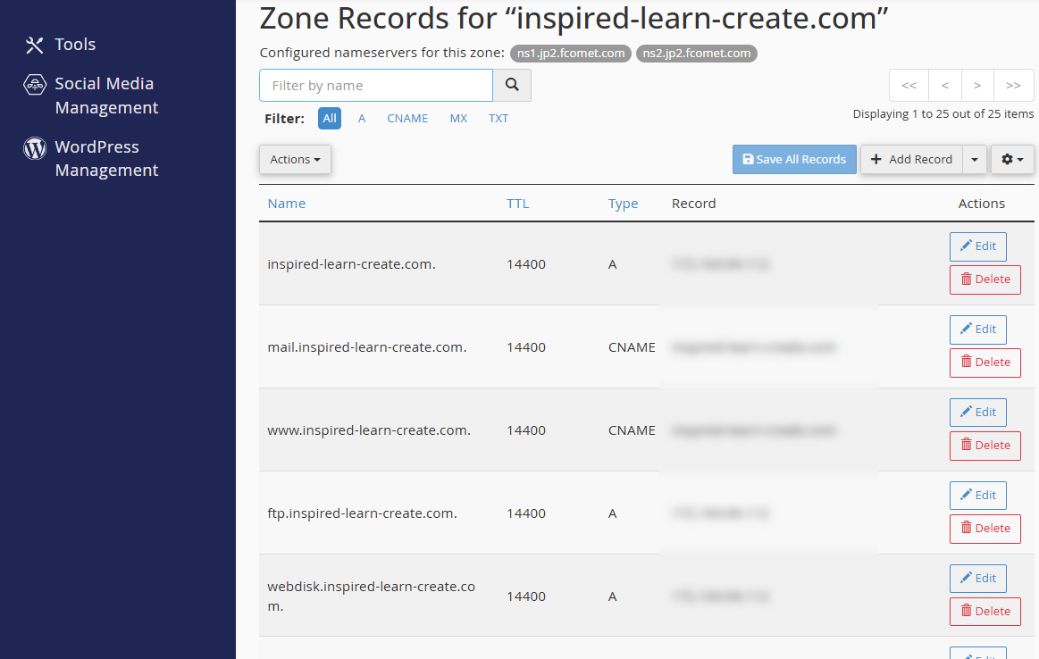Go to next page of records
Viewport: 1039px width, 659px height.
click(977, 85)
